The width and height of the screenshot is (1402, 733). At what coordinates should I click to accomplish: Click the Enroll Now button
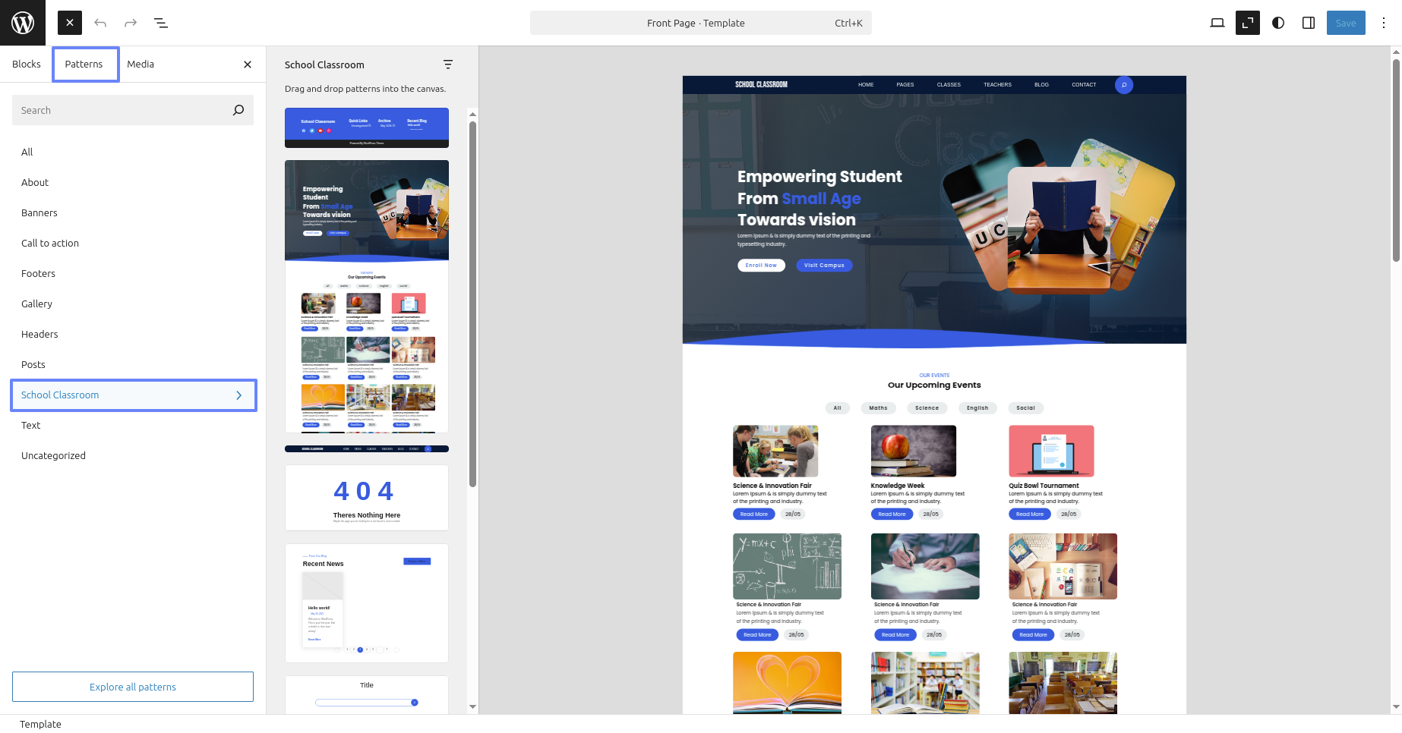tap(761, 266)
